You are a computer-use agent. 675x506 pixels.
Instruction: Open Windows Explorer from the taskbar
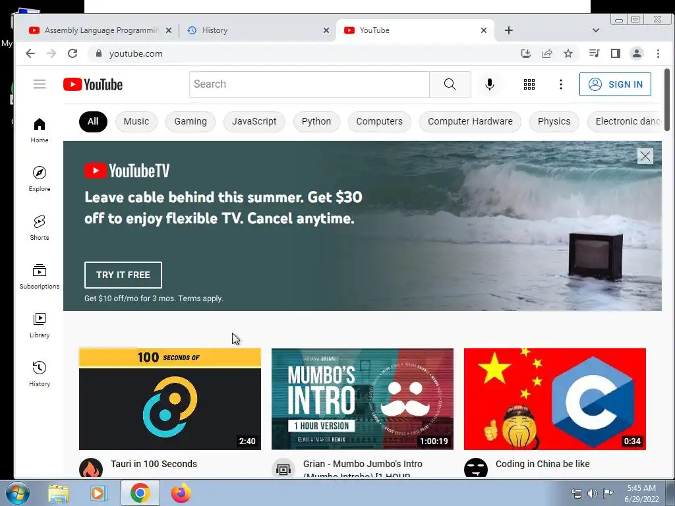(59, 493)
